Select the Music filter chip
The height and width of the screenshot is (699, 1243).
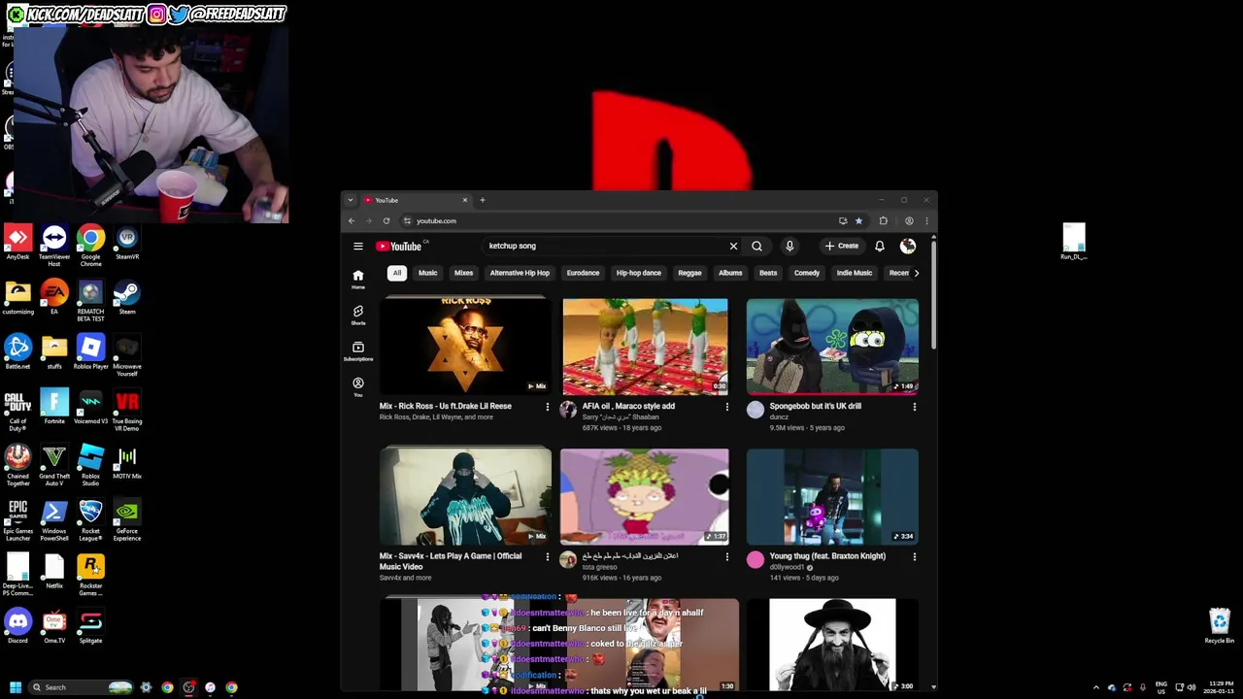[427, 273]
